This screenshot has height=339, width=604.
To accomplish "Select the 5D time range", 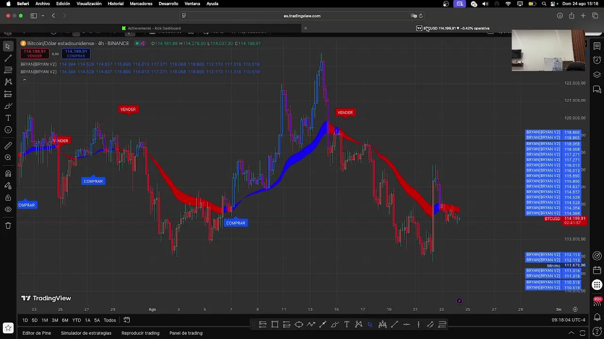I will point(34,320).
